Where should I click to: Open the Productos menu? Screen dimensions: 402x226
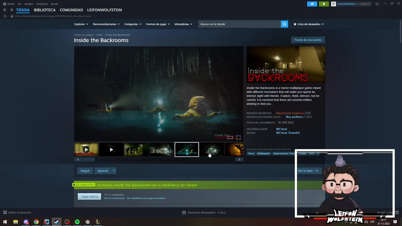tap(42, 4)
